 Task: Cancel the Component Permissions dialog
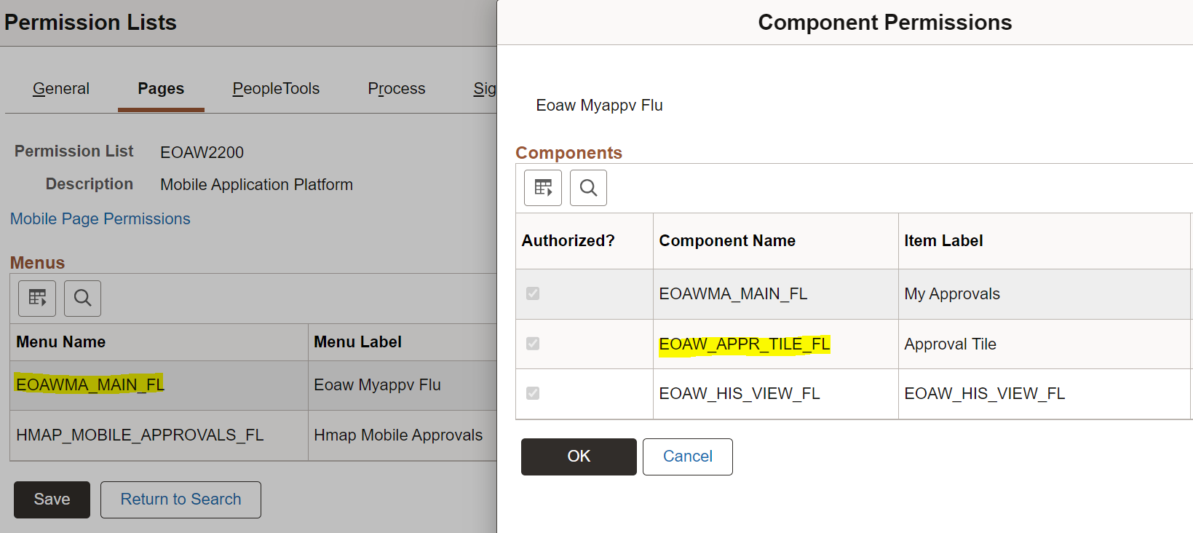[x=687, y=457]
